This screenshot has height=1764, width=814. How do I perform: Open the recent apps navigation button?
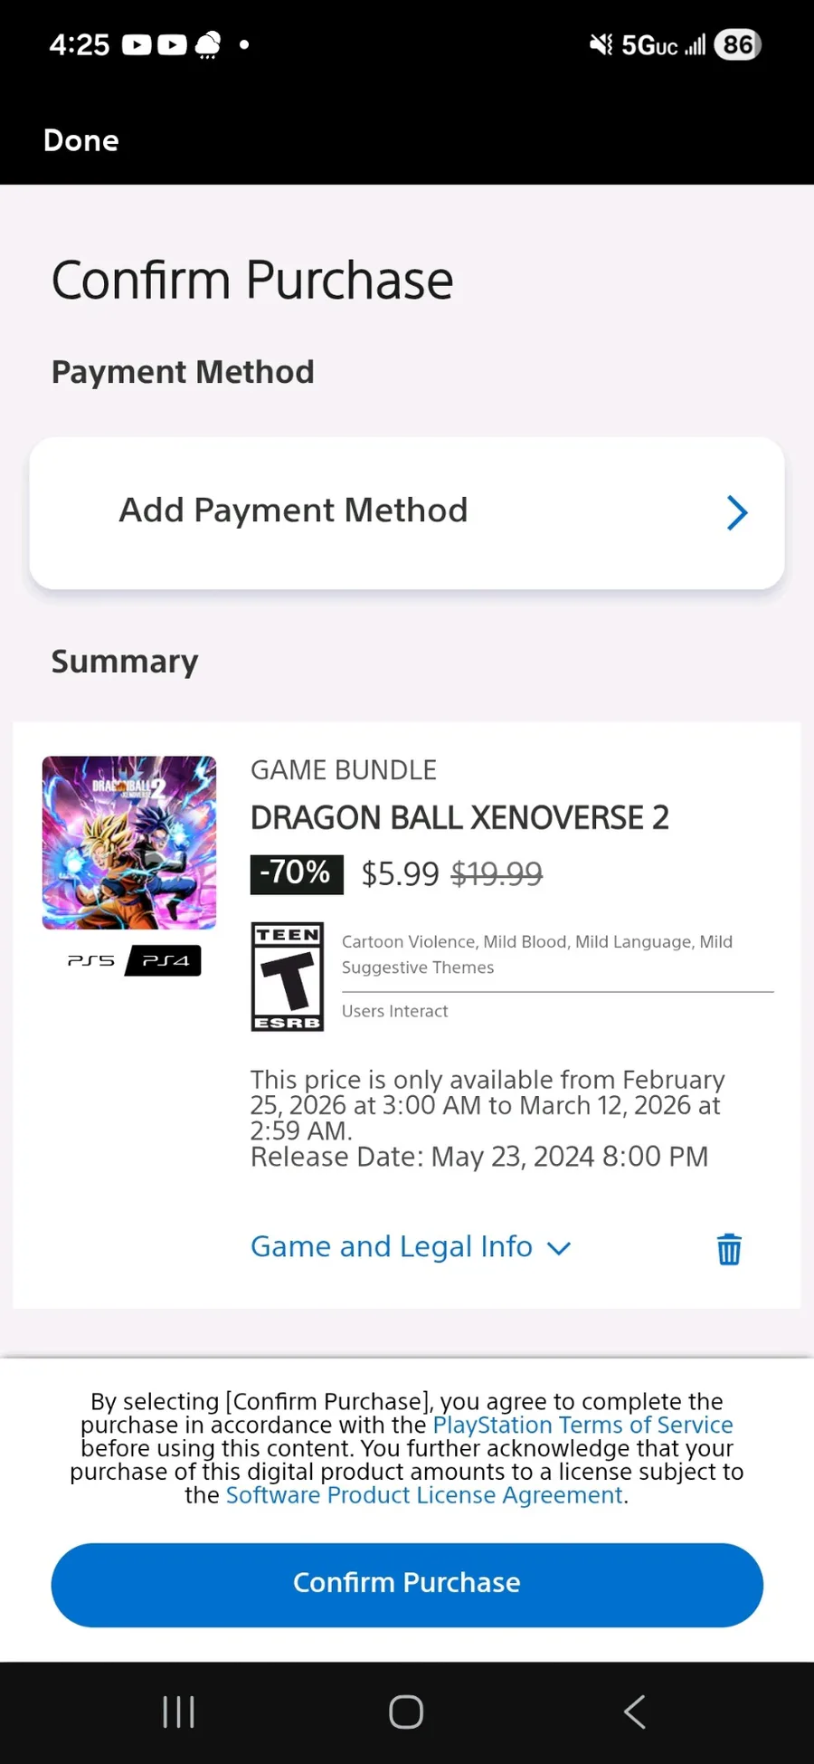[x=179, y=1712]
